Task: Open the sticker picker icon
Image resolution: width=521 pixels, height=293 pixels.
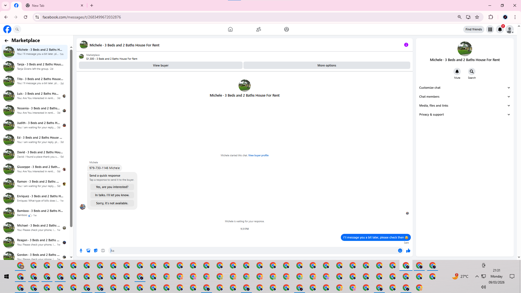Action: pyautogui.click(x=96, y=251)
